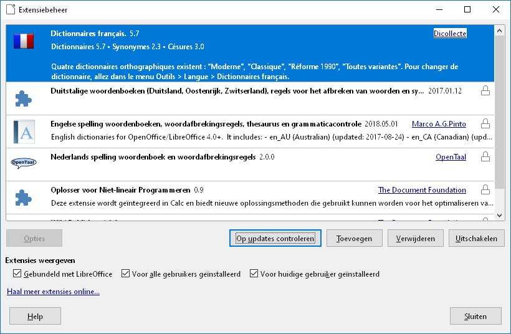This screenshot has height=334, width=511.
Task: Click version 2018.05.01 text
Action: pos(381,124)
